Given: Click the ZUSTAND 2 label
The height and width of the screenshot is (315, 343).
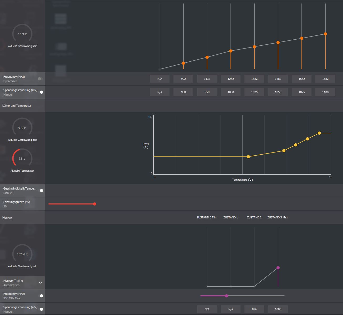Looking at the screenshot, I should point(254,217).
